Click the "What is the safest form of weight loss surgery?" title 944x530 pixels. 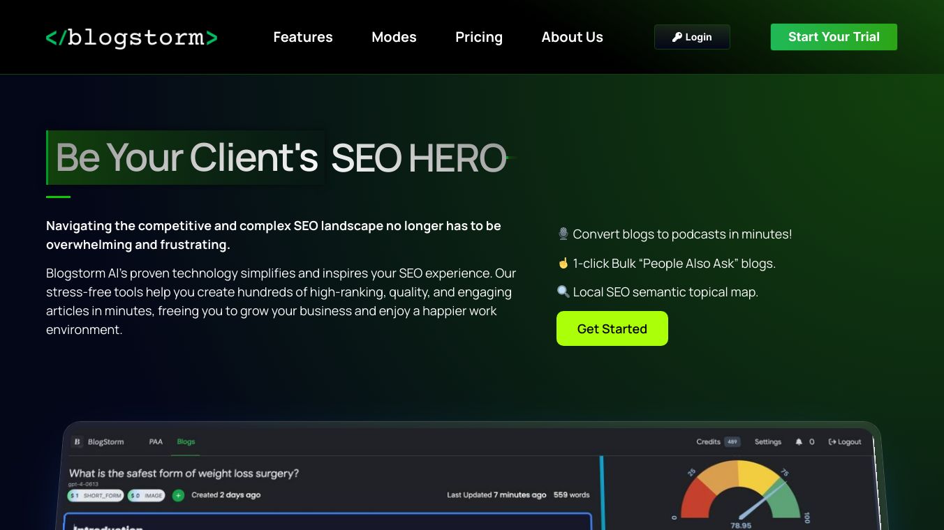tap(184, 474)
